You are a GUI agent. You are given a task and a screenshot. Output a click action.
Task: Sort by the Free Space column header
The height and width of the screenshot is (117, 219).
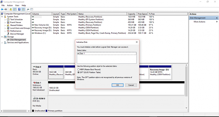[142, 14]
